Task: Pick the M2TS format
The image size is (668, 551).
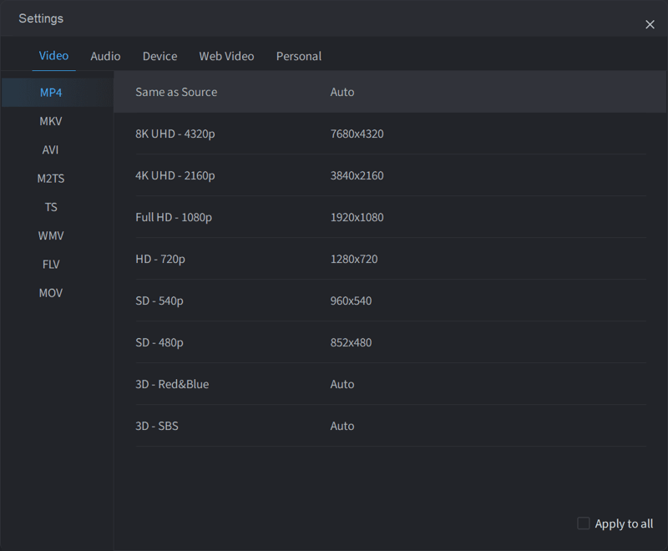Action: click(x=51, y=179)
